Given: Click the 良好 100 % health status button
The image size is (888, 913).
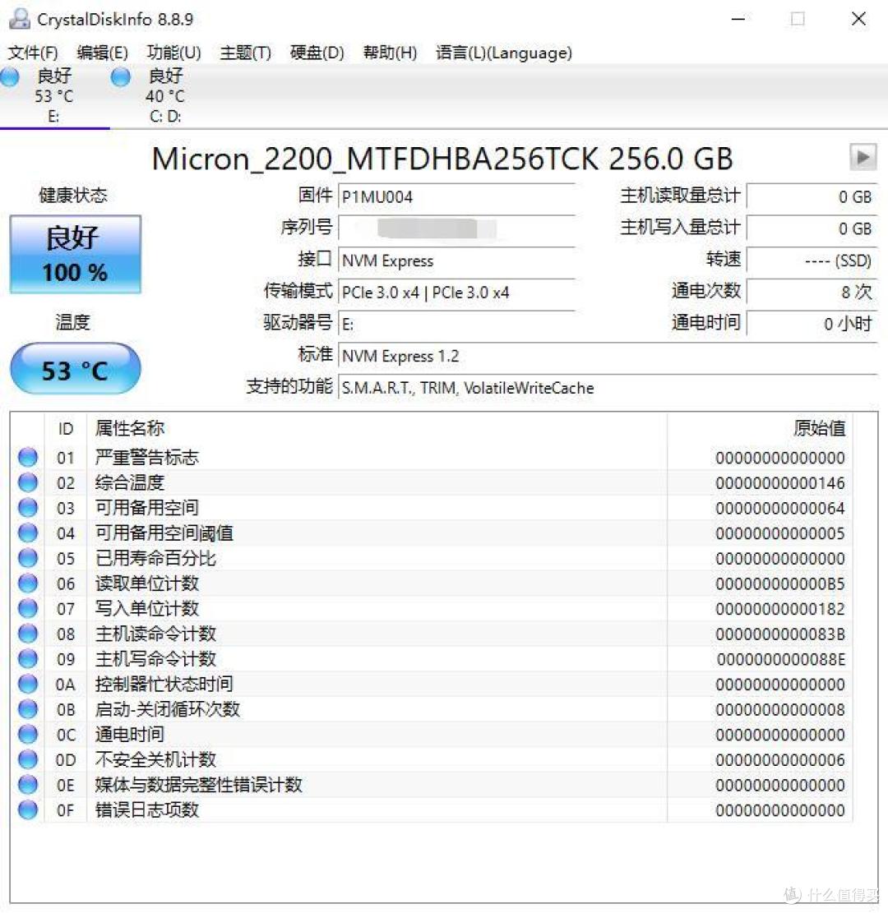Looking at the screenshot, I should tap(75, 255).
